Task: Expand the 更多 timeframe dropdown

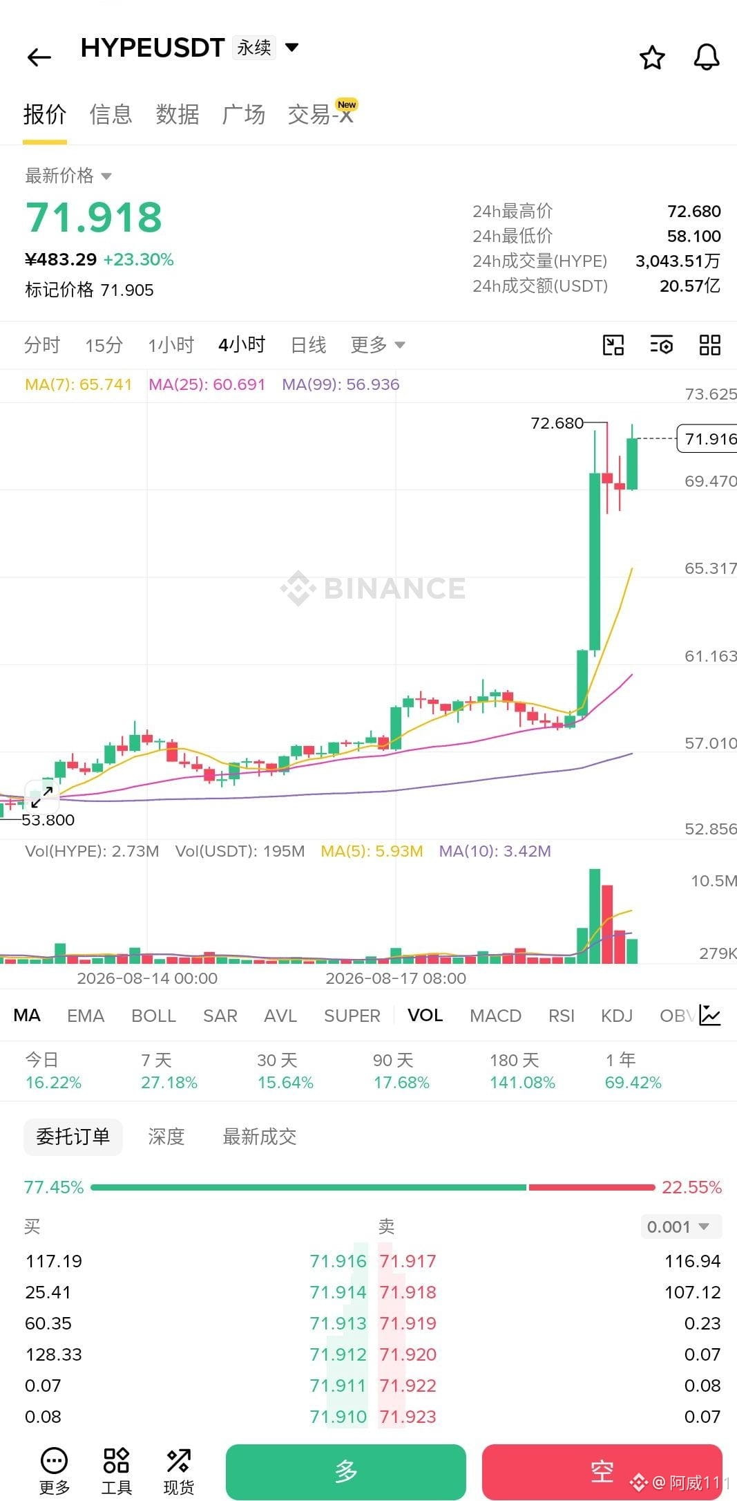Action: point(377,344)
